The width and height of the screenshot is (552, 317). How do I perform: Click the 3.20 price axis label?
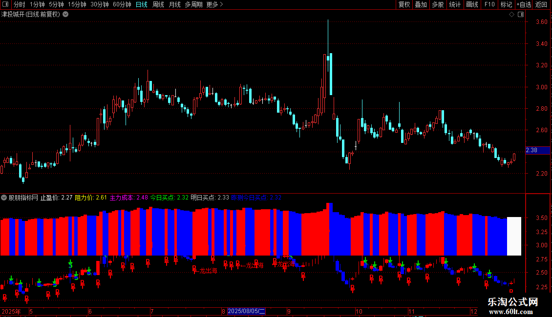click(x=541, y=65)
